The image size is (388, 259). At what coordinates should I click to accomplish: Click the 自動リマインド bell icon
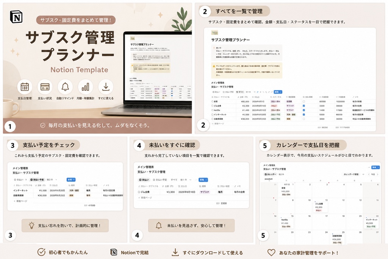(x=65, y=87)
